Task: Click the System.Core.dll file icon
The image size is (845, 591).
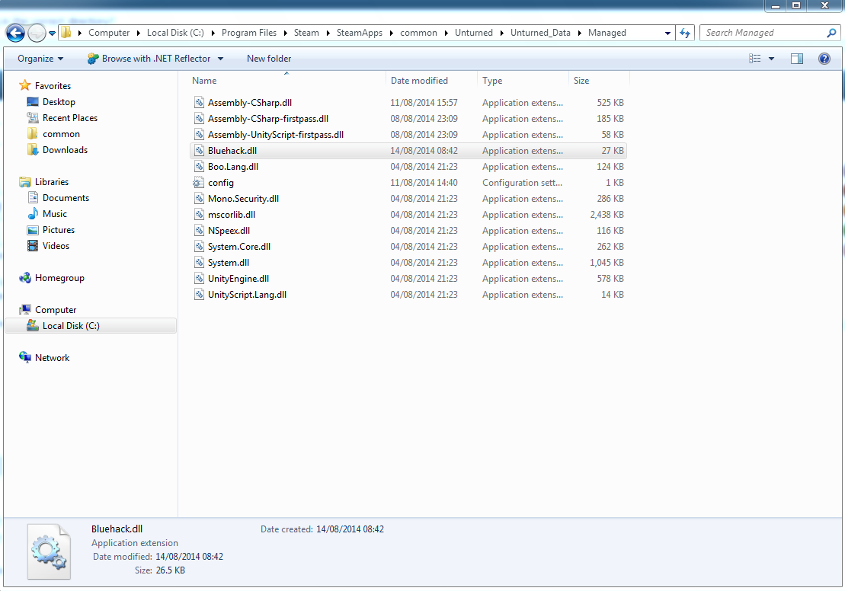Action: (199, 247)
